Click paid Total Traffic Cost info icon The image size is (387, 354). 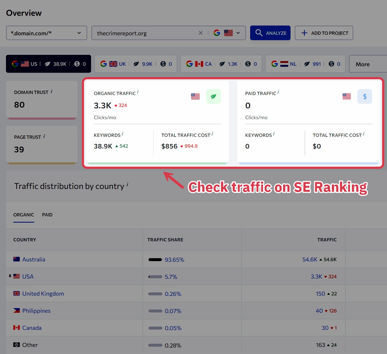coord(364,134)
